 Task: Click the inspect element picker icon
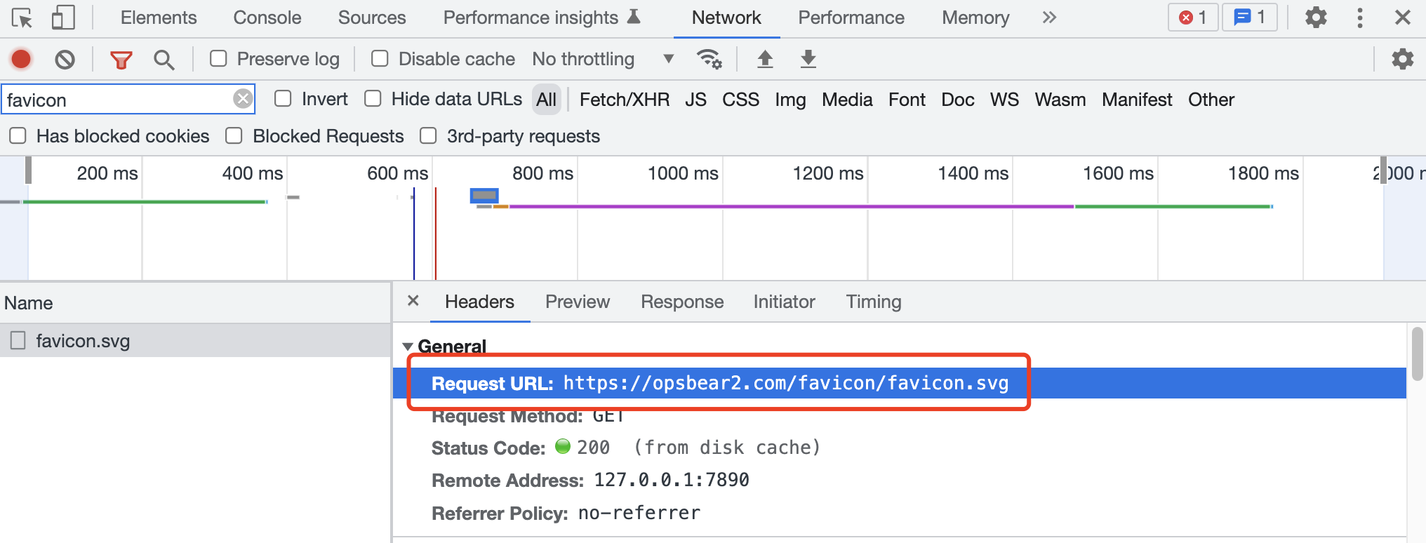click(x=22, y=18)
